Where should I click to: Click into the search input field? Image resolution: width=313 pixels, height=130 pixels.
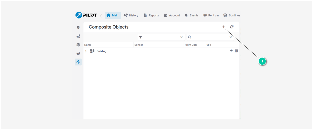[210, 37]
